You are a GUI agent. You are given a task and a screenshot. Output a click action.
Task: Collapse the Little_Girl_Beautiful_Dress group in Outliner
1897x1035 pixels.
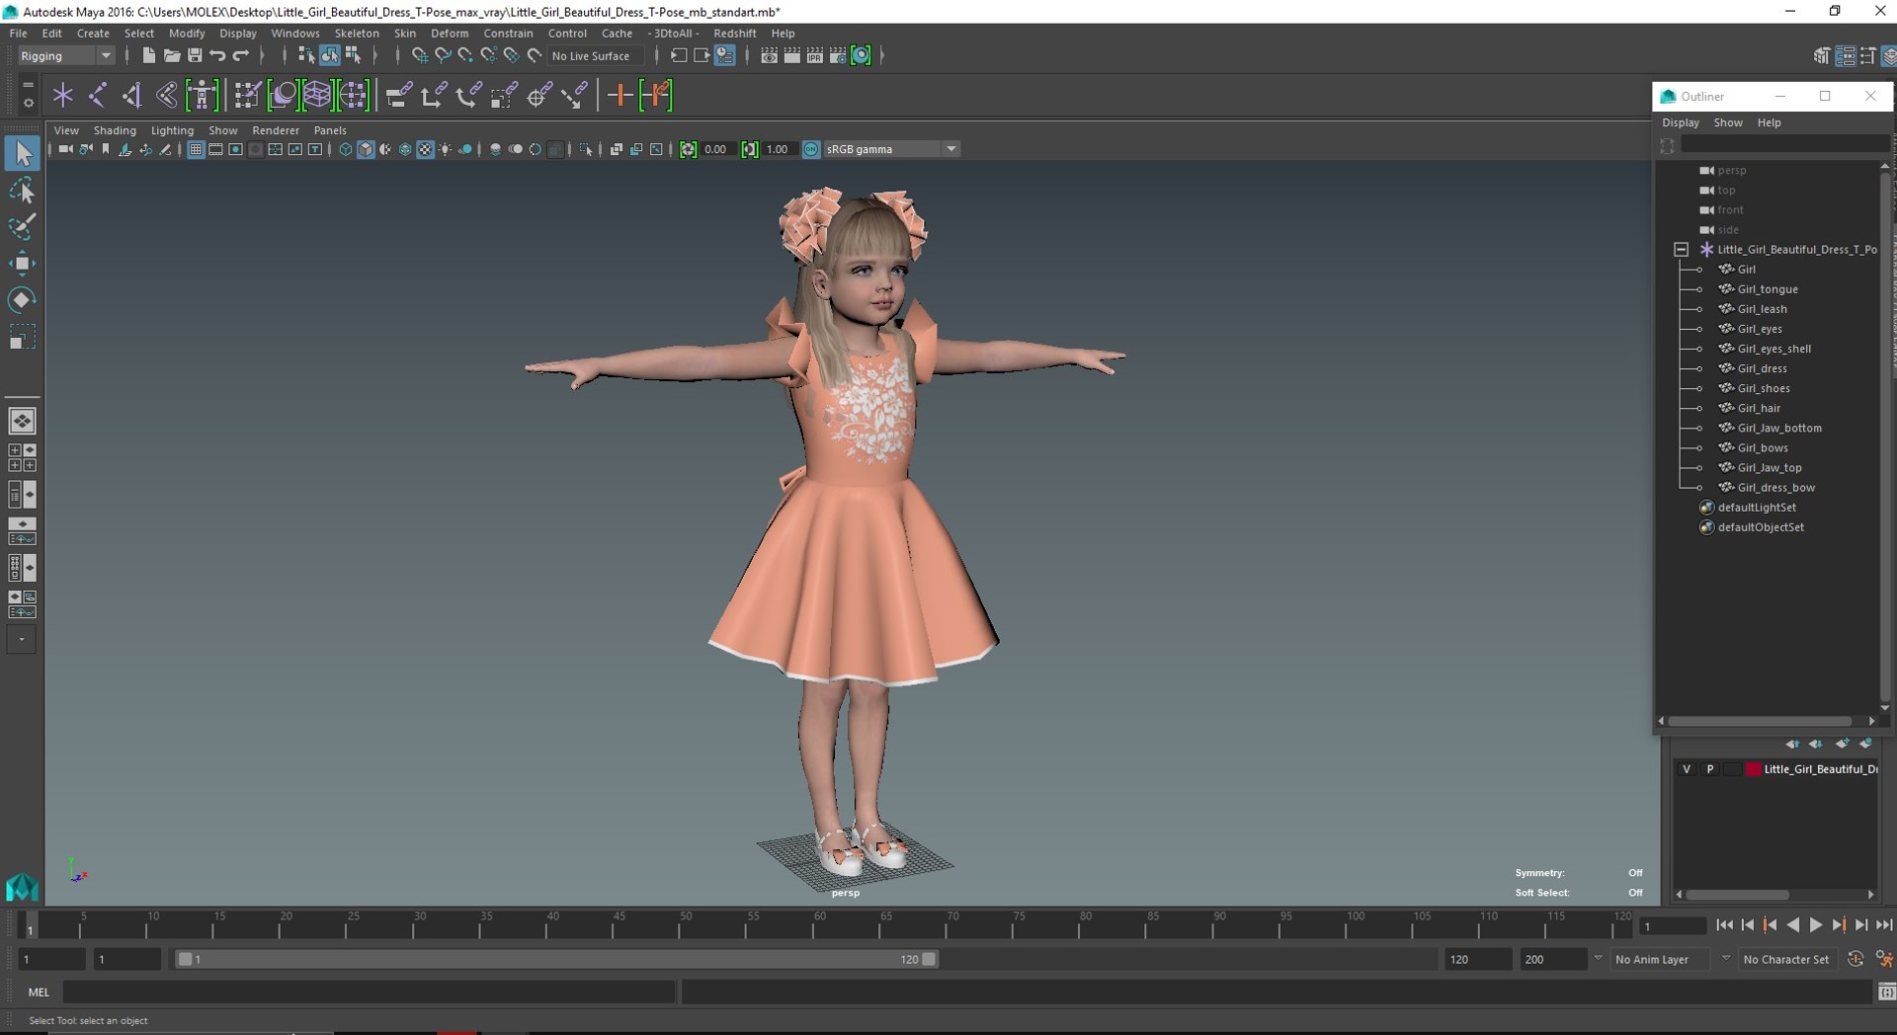(x=1681, y=250)
